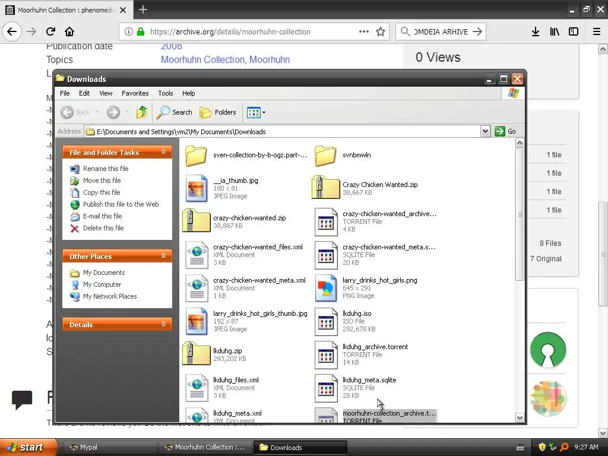Screen dimensions: 608x456
Task: Toggle browser sidebar icon
Action: [574, 32]
